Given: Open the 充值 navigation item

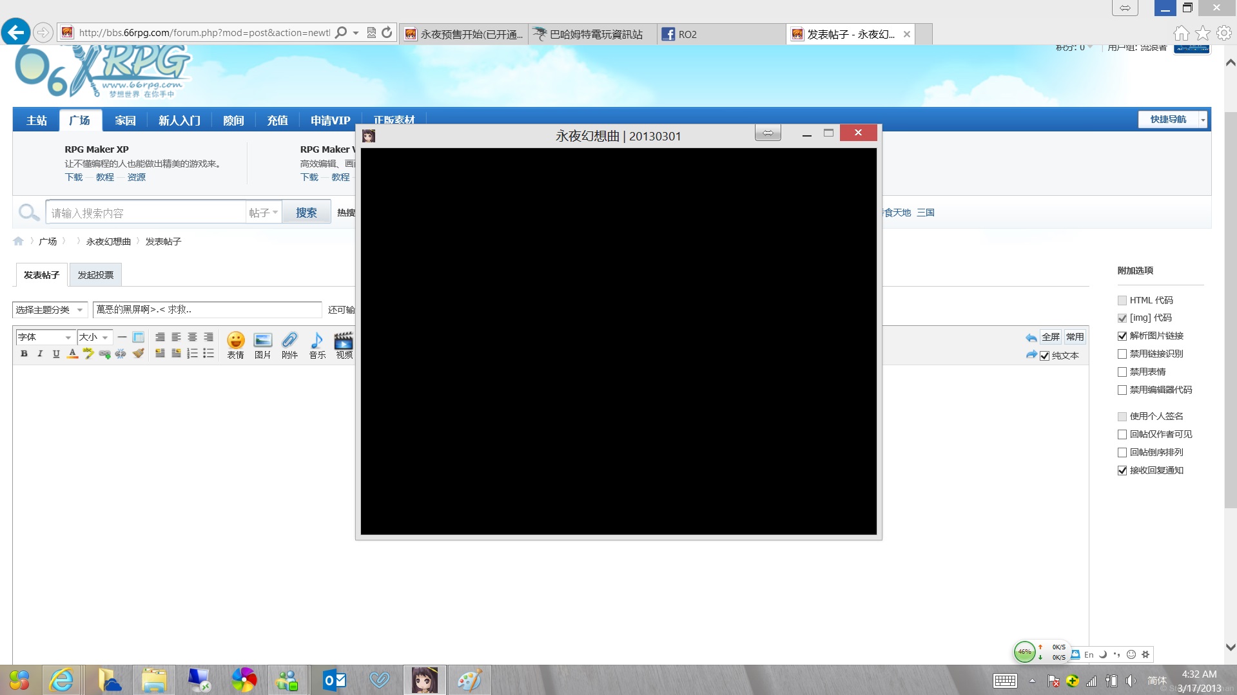Looking at the screenshot, I should click(x=277, y=120).
